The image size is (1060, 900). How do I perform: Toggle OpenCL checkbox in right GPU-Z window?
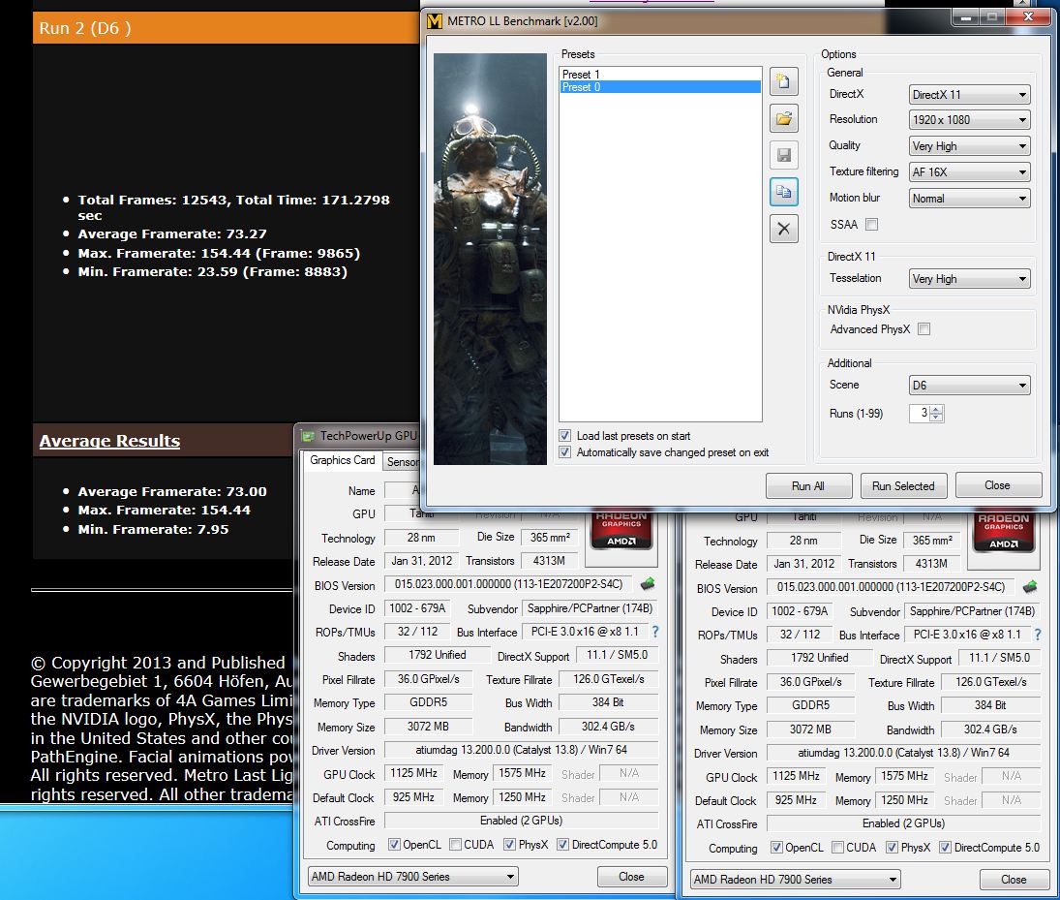(x=776, y=848)
